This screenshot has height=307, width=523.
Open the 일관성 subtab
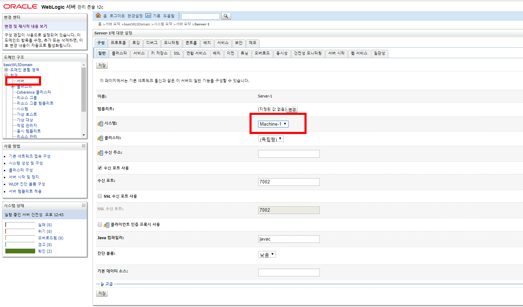(380, 53)
